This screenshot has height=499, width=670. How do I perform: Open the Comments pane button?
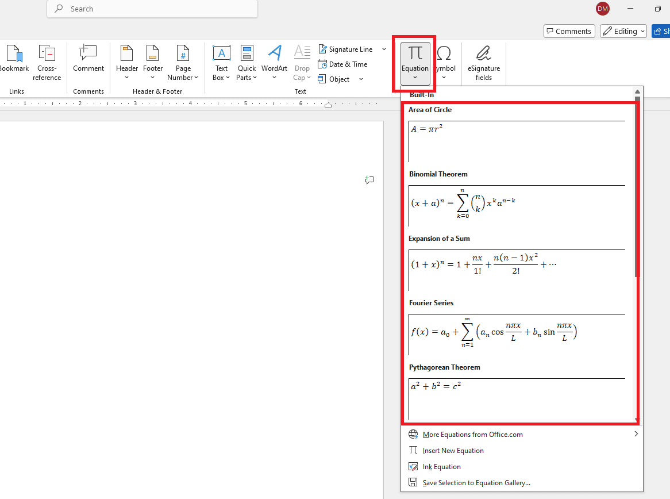(x=569, y=31)
